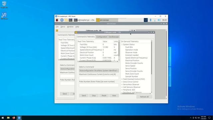Image resolution: width=213 pixels, height=120 pixels.
Task: Bring CANopen node 99 window to front
Action: tap(94, 31)
